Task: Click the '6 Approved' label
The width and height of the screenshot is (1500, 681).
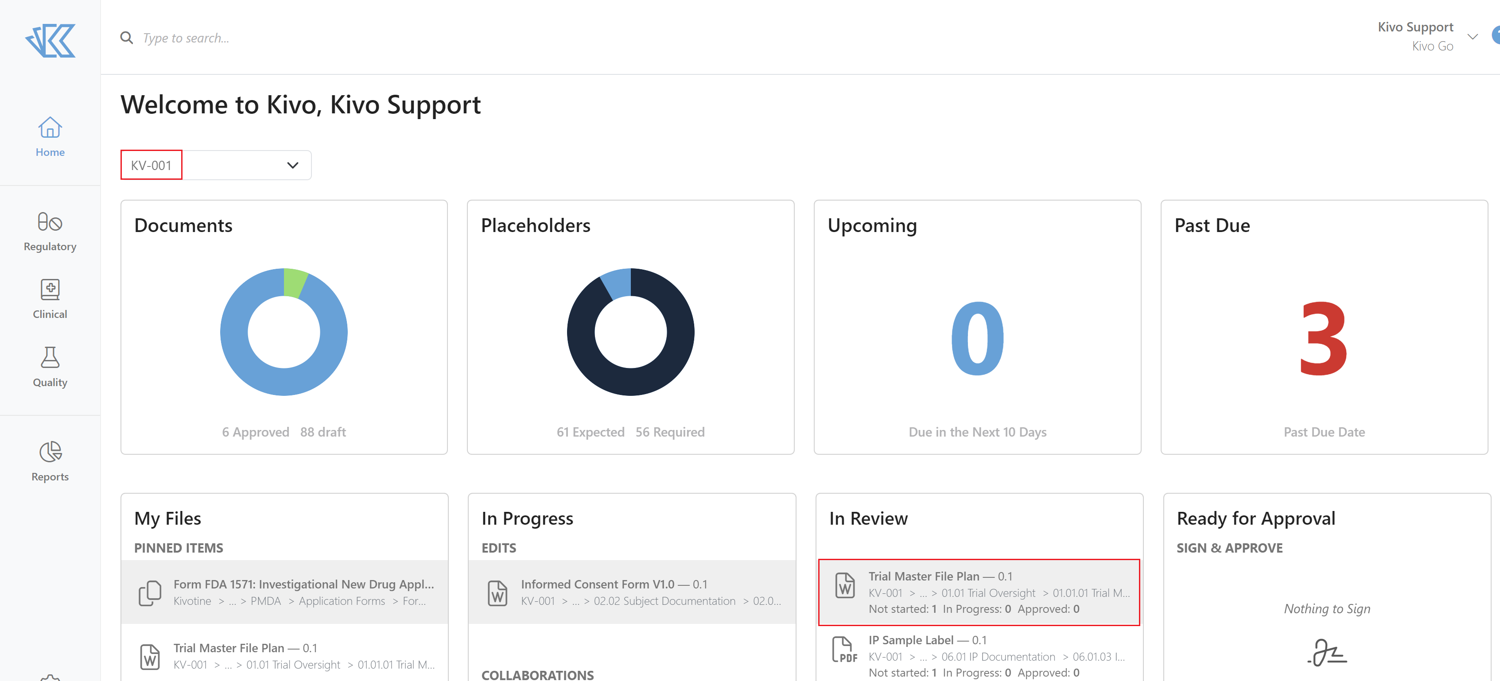Action: [x=256, y=432]
